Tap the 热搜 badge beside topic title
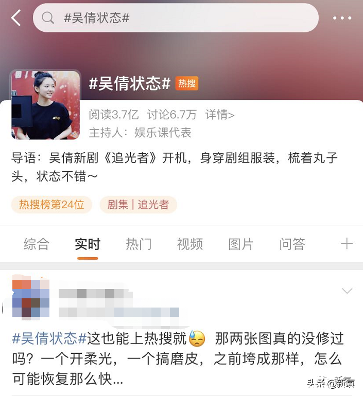Screen dimensions: 363x396 tap(187, 83)
